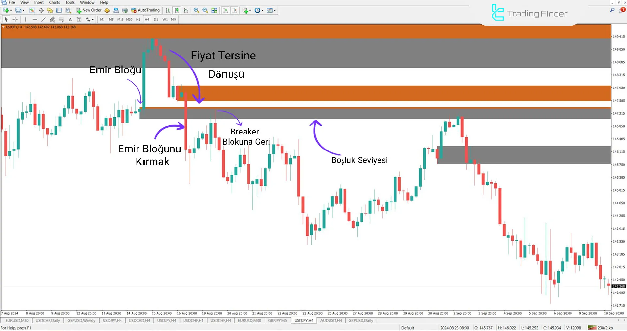The width and height of the screenshot is (627, 331).
Task: Click the New Chart icon
Action: point(6,10)
